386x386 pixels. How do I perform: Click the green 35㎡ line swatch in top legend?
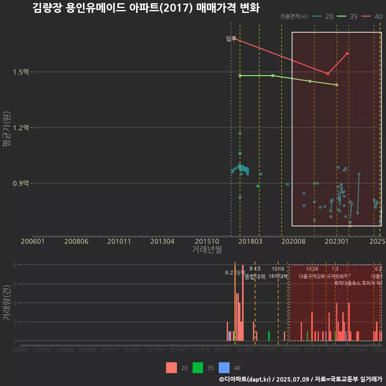tap(341, 16)
